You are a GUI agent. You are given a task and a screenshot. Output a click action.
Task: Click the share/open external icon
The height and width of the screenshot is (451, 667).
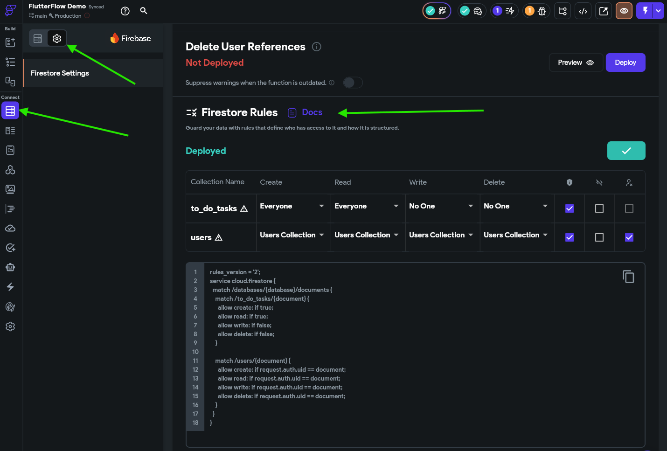tap(604, 11)
